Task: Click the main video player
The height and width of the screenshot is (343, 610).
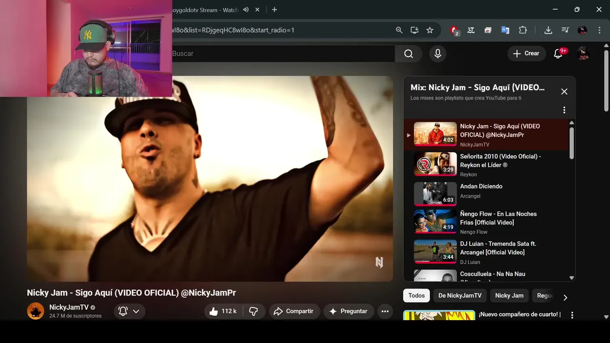Action: (210, 179)
